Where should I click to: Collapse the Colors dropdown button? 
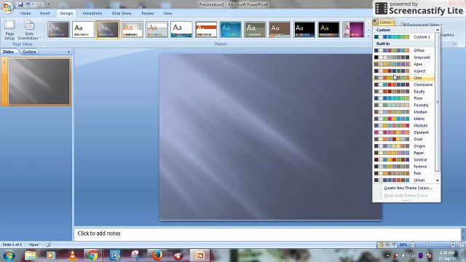[x=384, y=23]
